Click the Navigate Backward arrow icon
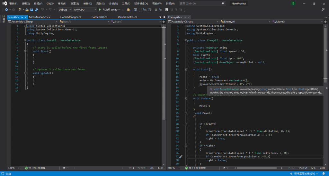 6,10
